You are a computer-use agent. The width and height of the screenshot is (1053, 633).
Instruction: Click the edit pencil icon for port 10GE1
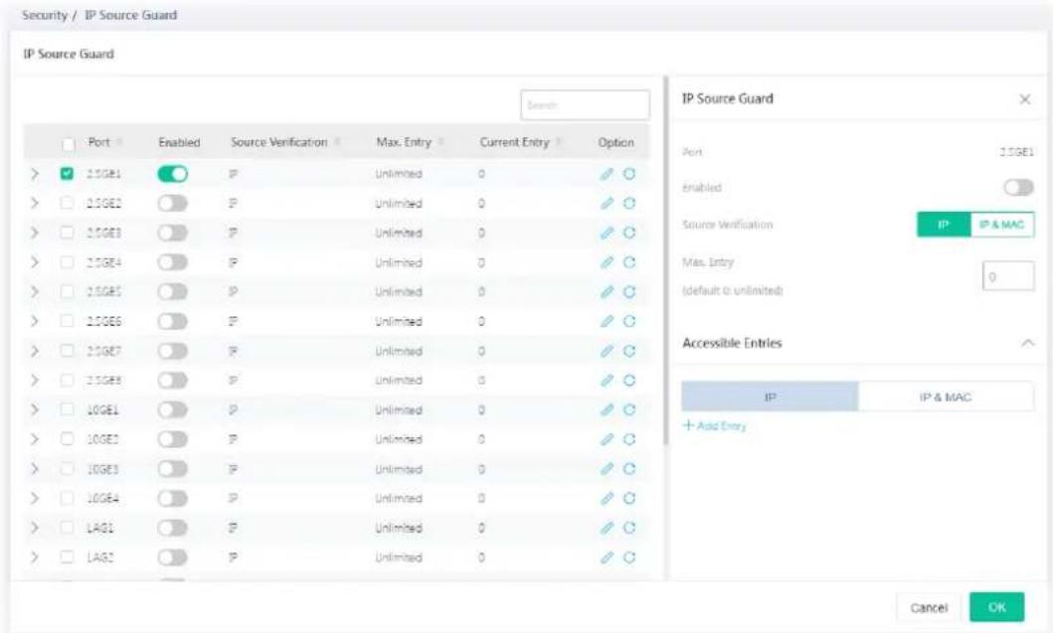point(608,410)
